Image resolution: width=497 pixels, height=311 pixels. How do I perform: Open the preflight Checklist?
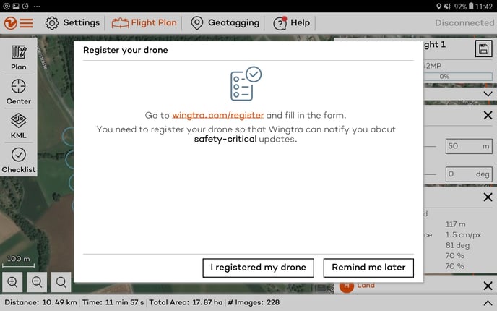18,161
